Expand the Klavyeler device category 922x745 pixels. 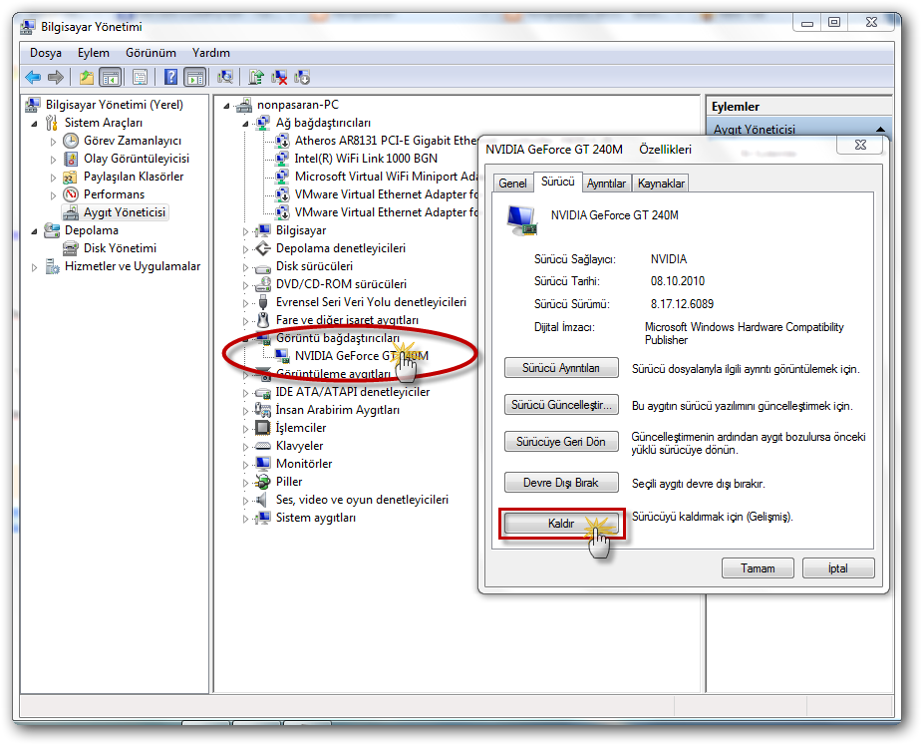click(x=246, y=447)
